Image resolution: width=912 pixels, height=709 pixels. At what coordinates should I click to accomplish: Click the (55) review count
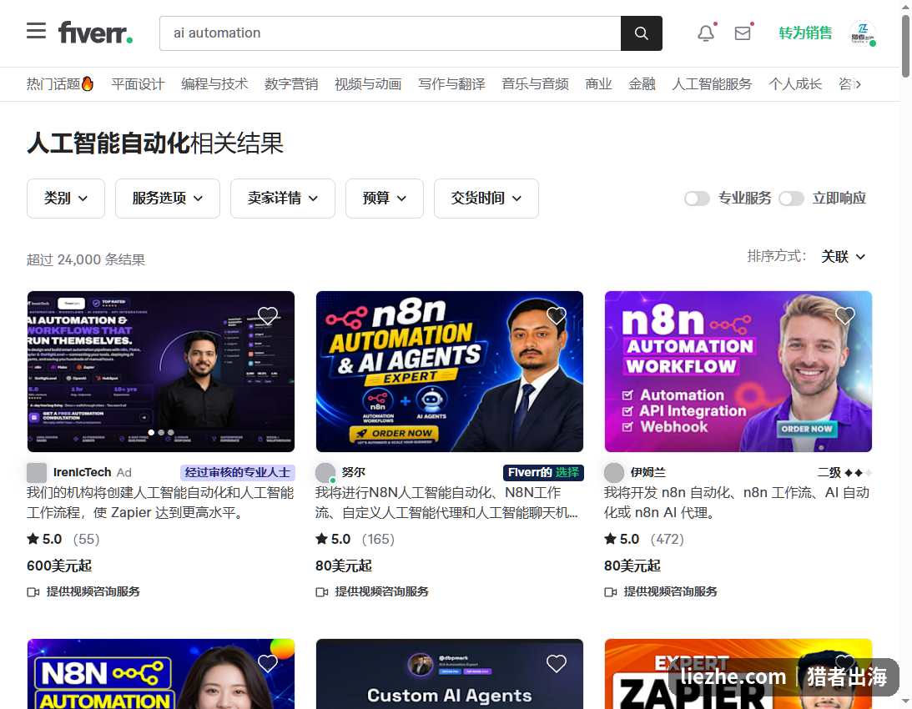click(87, 539)
